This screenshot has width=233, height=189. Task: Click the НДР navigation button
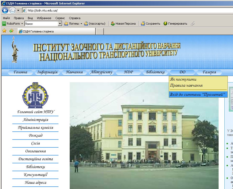[128, 72]
